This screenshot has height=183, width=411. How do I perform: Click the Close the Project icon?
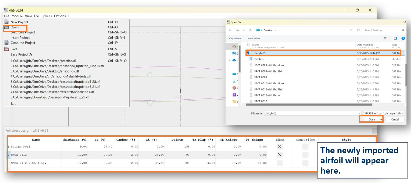[6, 43]
